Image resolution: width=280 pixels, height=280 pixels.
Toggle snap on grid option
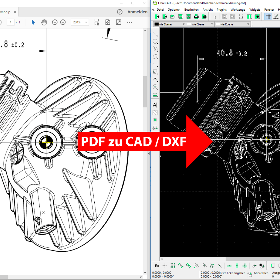(173, 266)
